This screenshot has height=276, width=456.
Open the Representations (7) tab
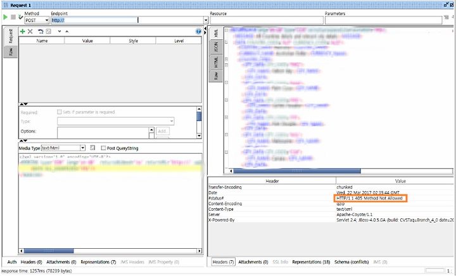98,262
